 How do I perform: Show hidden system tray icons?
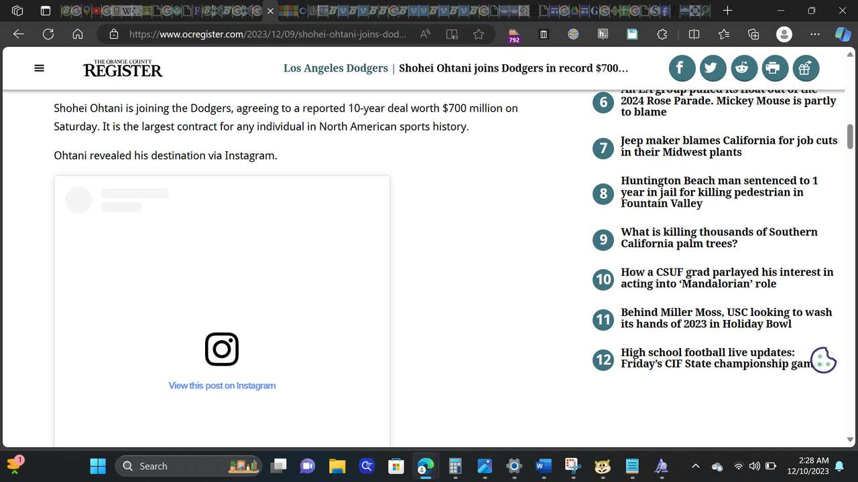[695, 466]
